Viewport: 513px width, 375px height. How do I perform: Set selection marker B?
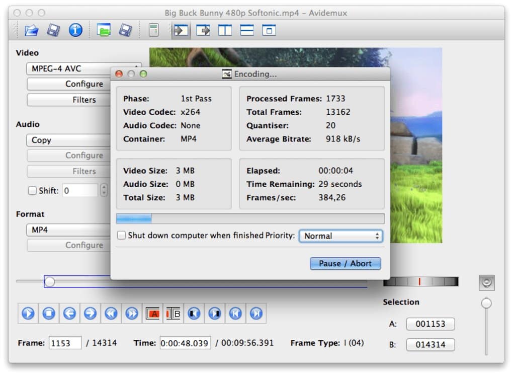(173, 314)
